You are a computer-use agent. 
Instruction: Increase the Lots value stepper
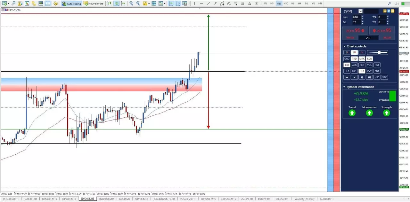pyautogui.click(x=362, y=16)
